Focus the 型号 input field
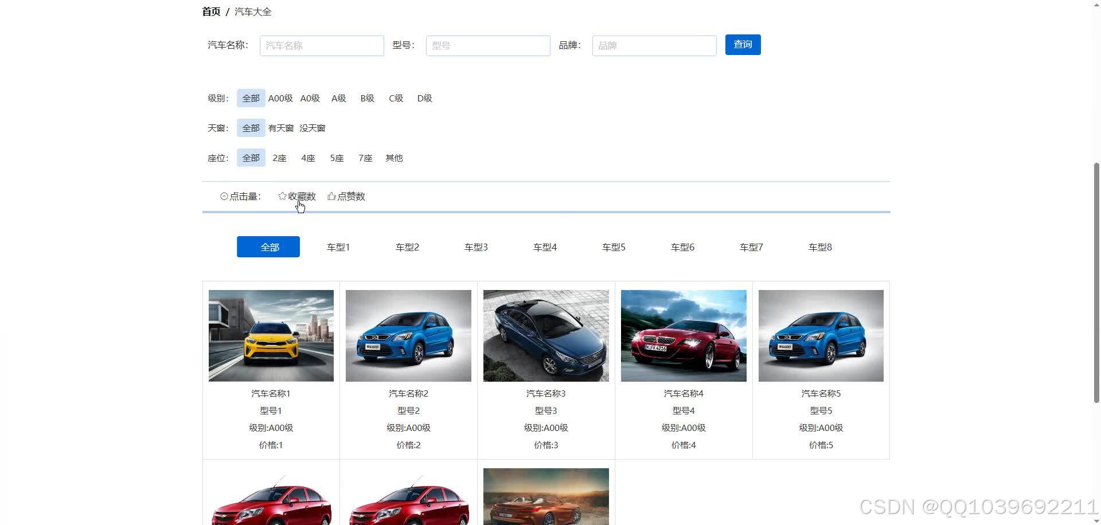This screenshot has width=1101, height=525. click(488, 46)
